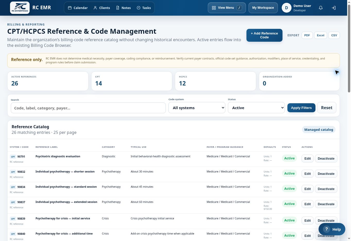351x241 pixels.
Task: Click the HCPCS count card
Action: (216, 81)
